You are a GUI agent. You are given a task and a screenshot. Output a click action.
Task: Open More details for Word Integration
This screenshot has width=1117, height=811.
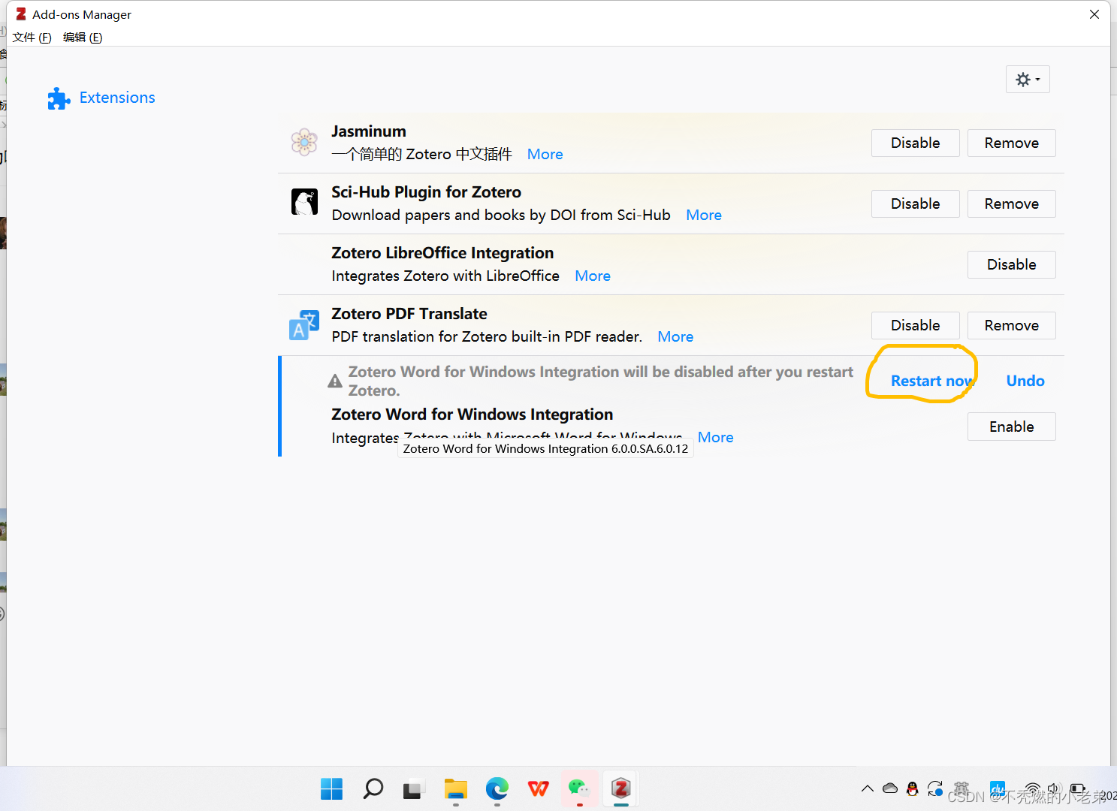(x=715, y=437)
